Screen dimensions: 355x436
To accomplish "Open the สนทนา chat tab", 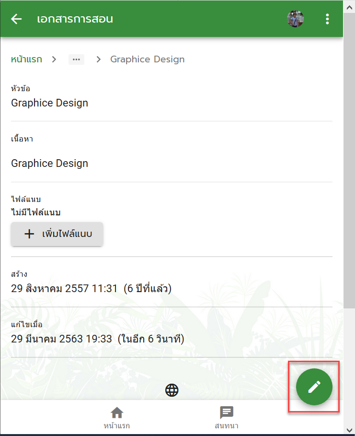I will (227, 417).
